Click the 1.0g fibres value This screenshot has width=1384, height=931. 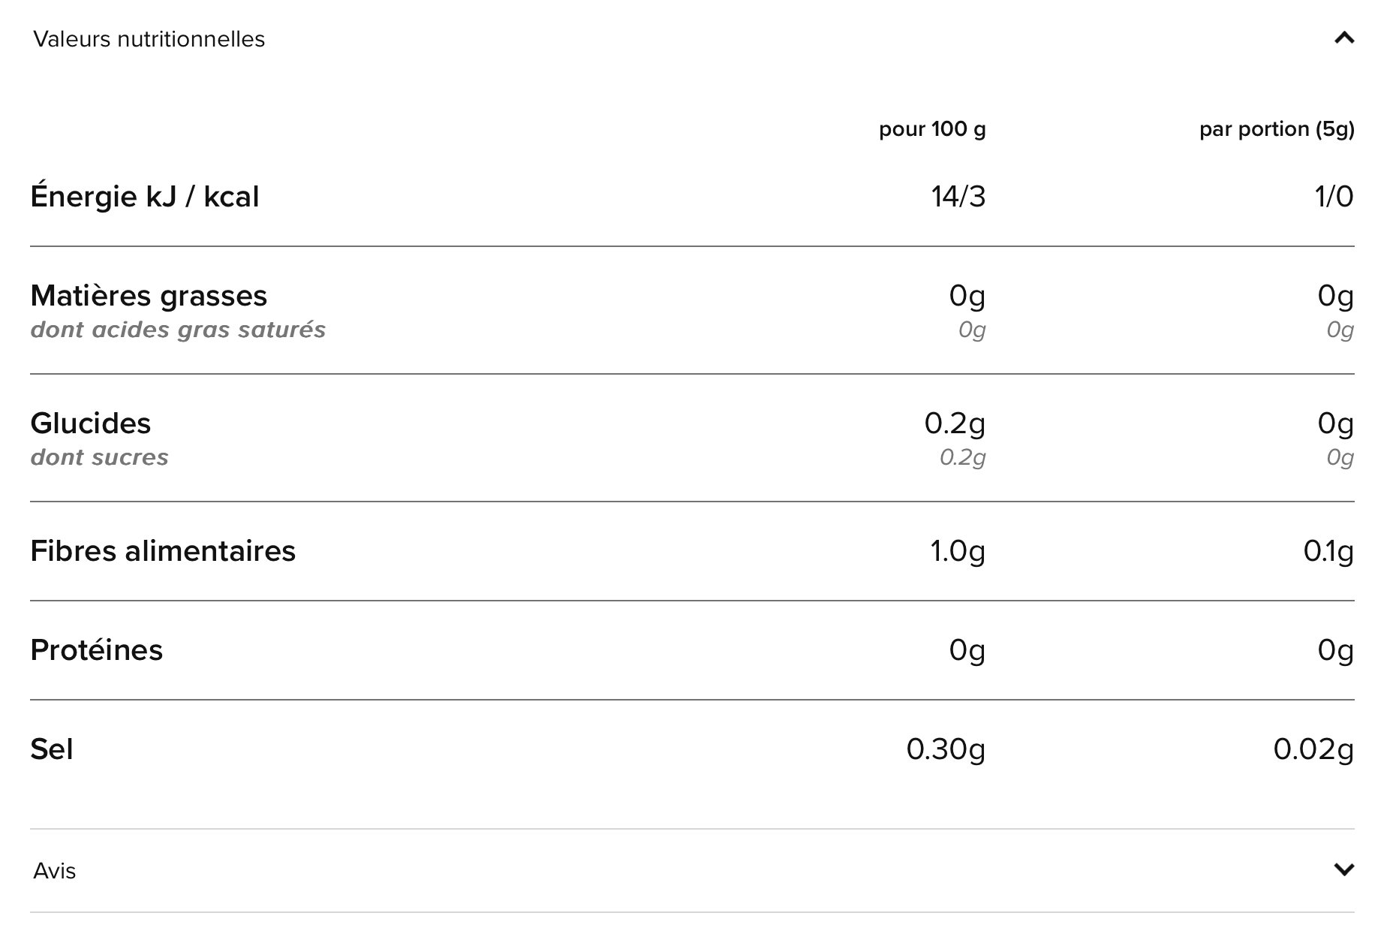coord(958,552)
